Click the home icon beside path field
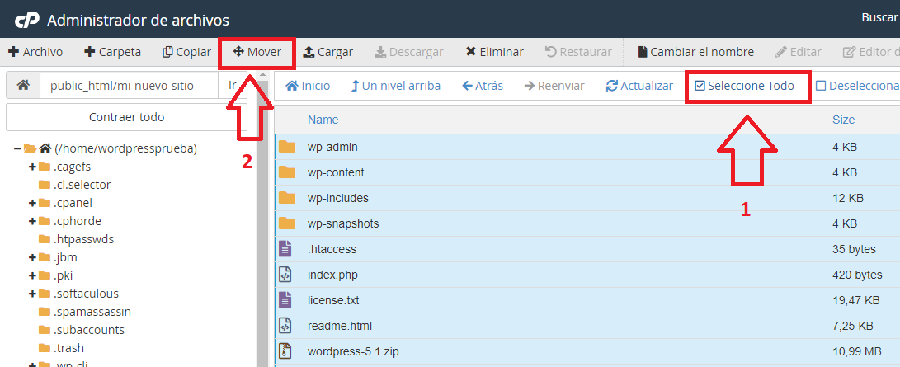 (x=23, y=86)
